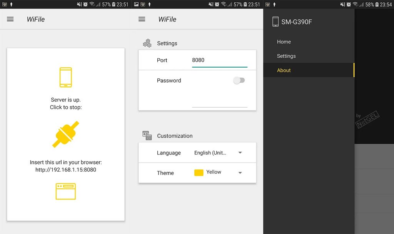The width and height of the screenshot is (394, 234).
Task: Click WiFile title on server screen
Action: tap(36, 19)
